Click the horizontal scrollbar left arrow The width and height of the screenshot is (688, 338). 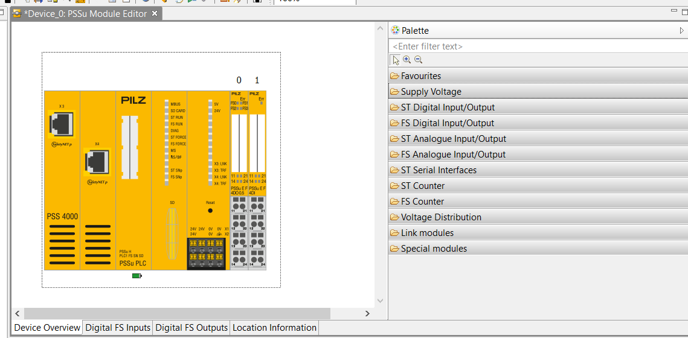click(x=18, y=313)
